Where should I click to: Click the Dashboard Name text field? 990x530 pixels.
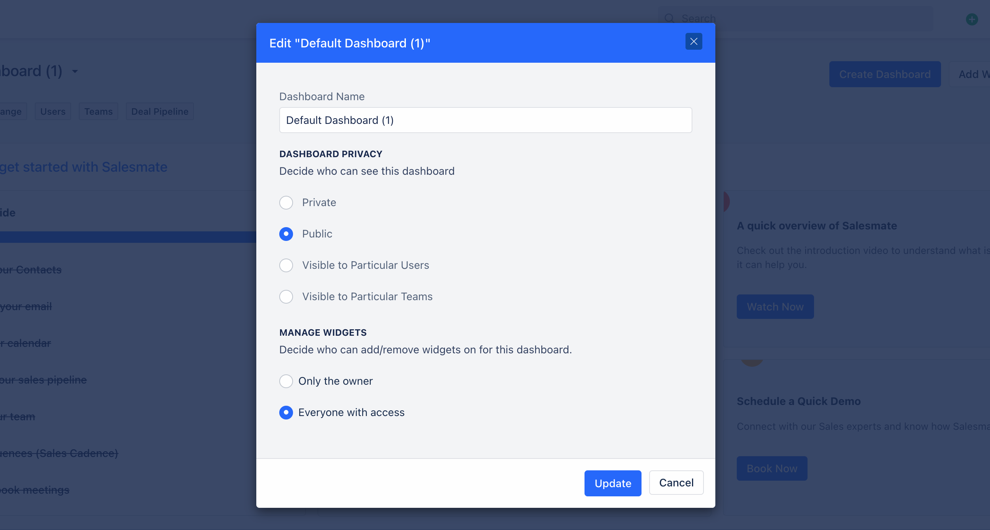[x=485, y=120]
